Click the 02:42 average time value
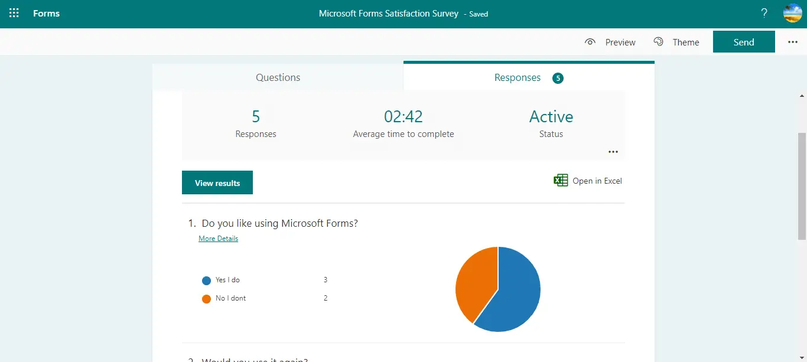The height and width of the screenshot is (362, 807). (x=403, y=116)
